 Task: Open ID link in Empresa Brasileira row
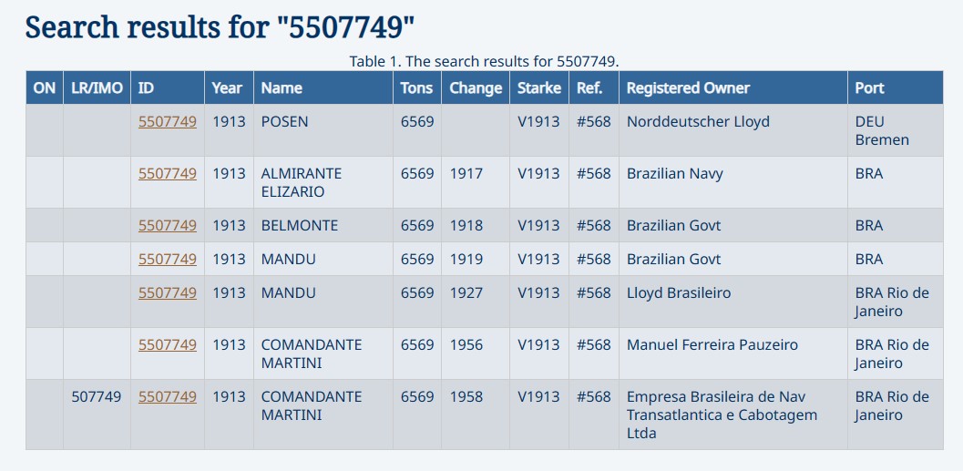pos(167,396)
